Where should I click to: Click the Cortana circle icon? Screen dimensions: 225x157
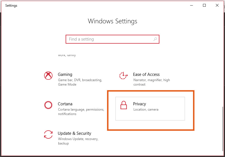[48, 105]
